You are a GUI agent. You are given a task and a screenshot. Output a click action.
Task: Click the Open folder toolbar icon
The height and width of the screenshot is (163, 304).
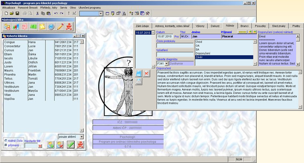pyautogui.click(x=12, y=13)
